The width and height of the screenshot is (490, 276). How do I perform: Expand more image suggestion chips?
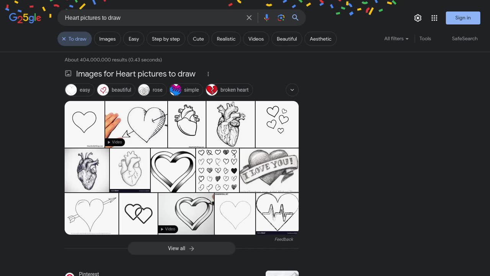point(292,90)
